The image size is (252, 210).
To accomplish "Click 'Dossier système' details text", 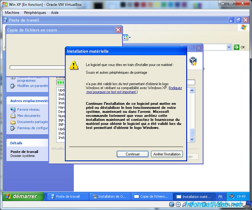I will tap(23, 156).
